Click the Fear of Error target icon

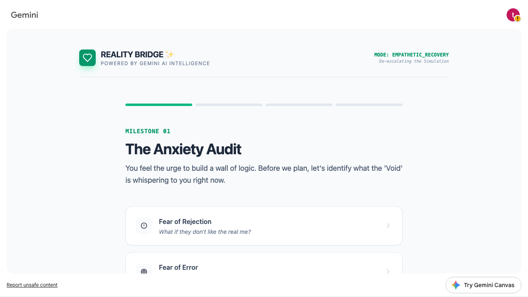144,271
